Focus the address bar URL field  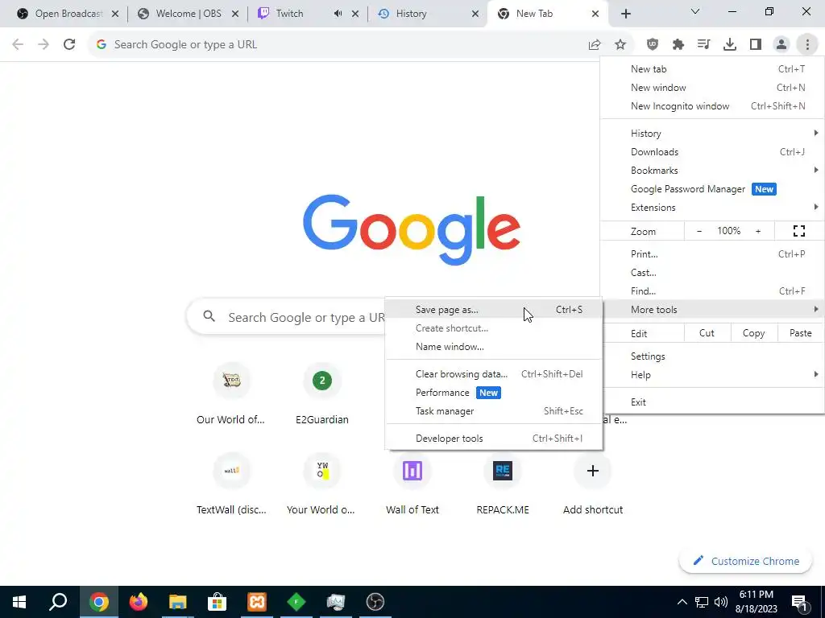pos(337,44)
